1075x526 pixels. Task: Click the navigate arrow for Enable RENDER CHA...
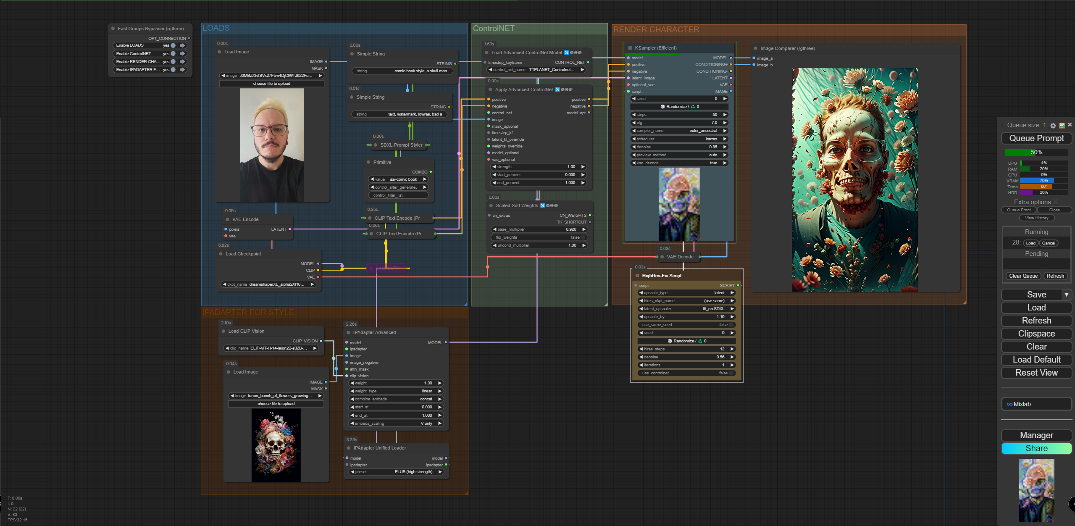pos(182,62)
